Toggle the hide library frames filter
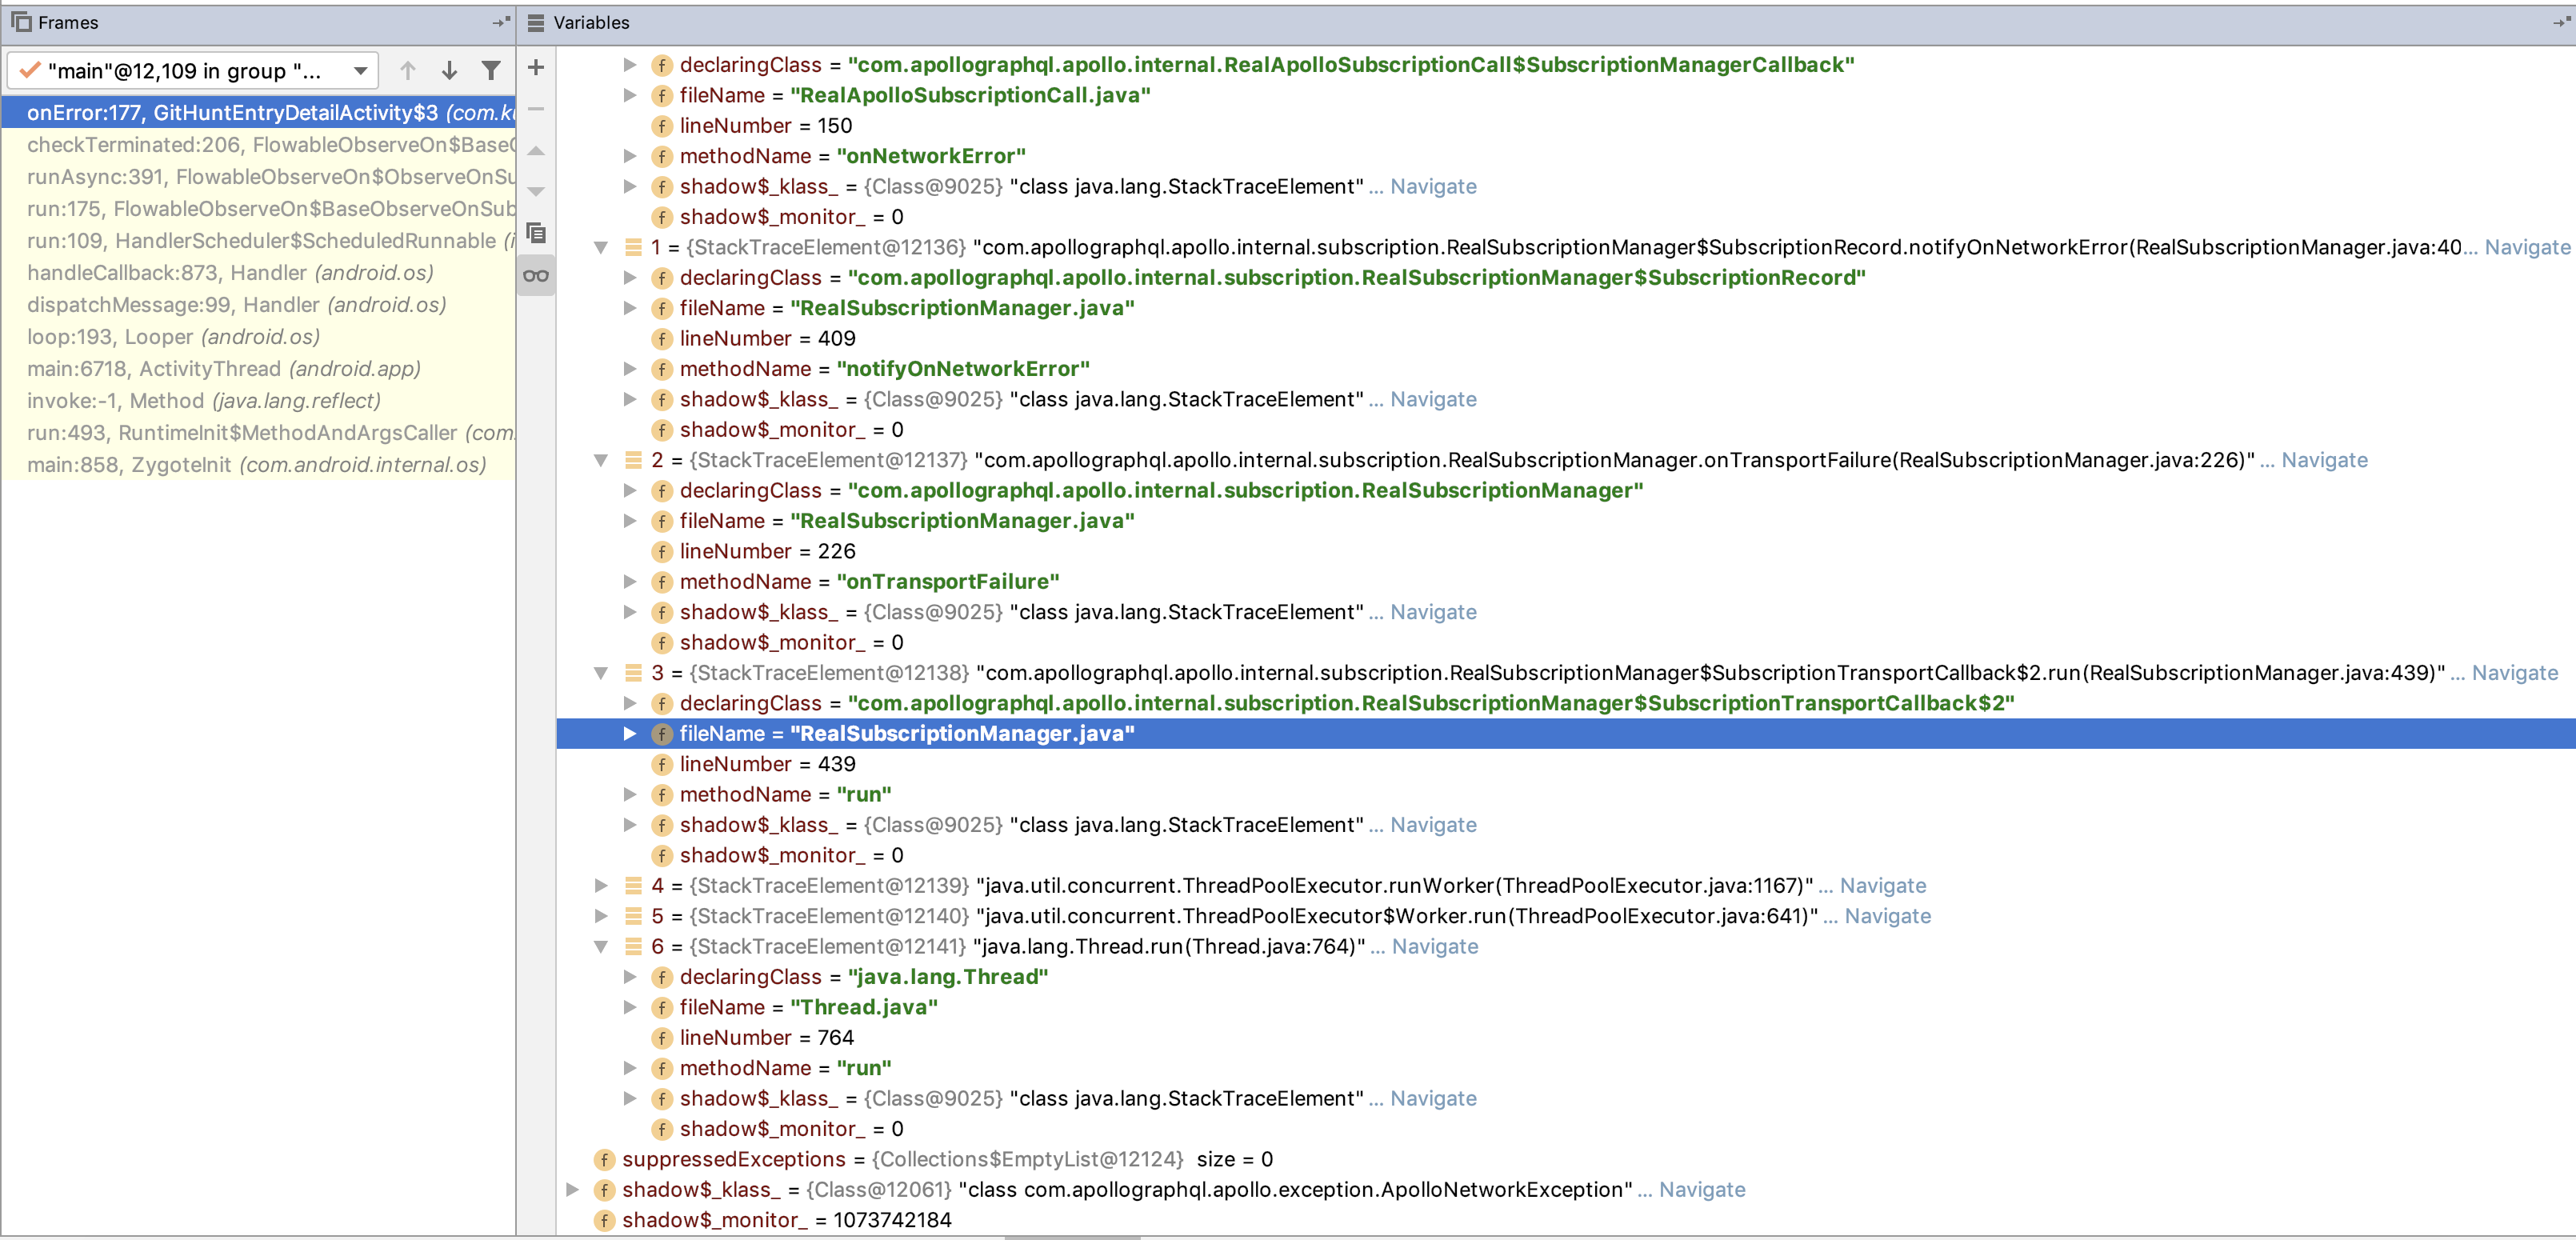Screen dimensions: 2576x1240 coord(490,70)
